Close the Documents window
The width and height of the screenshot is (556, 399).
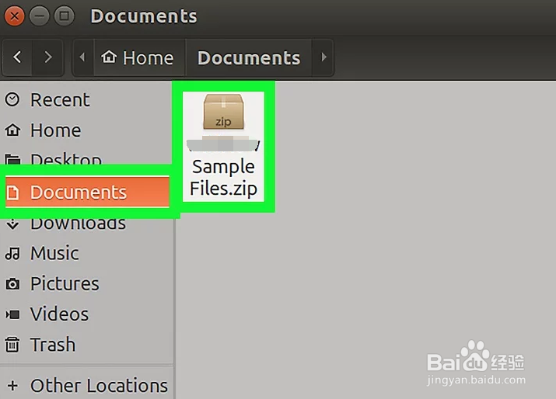(15, 16)
